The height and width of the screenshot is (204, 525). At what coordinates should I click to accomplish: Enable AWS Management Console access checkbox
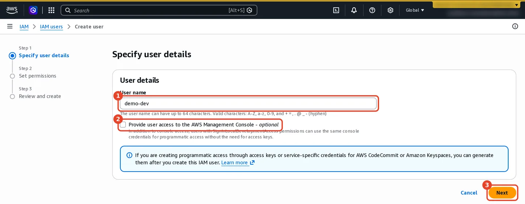tap(123, 125)
